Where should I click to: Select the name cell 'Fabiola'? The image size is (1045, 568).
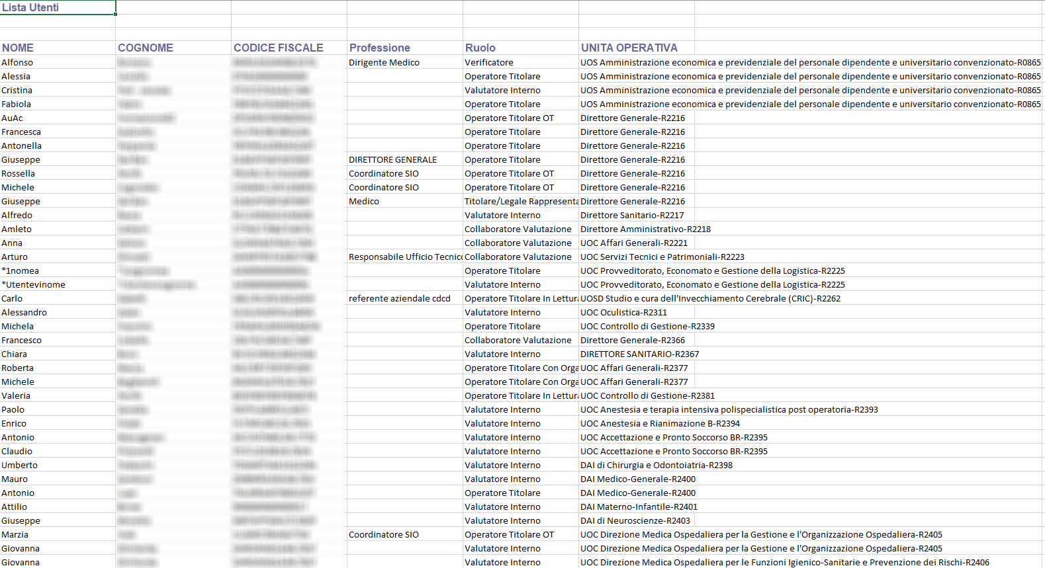[x=58, y=104]
